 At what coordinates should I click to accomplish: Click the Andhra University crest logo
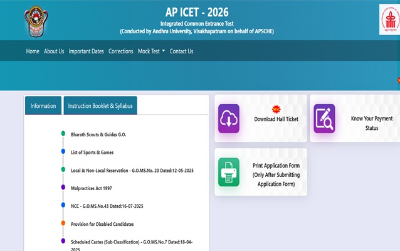[x=36, y=21]
